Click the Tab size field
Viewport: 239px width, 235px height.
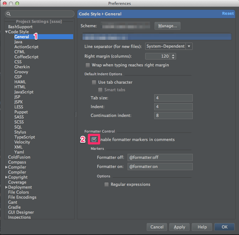coord(173,98)
